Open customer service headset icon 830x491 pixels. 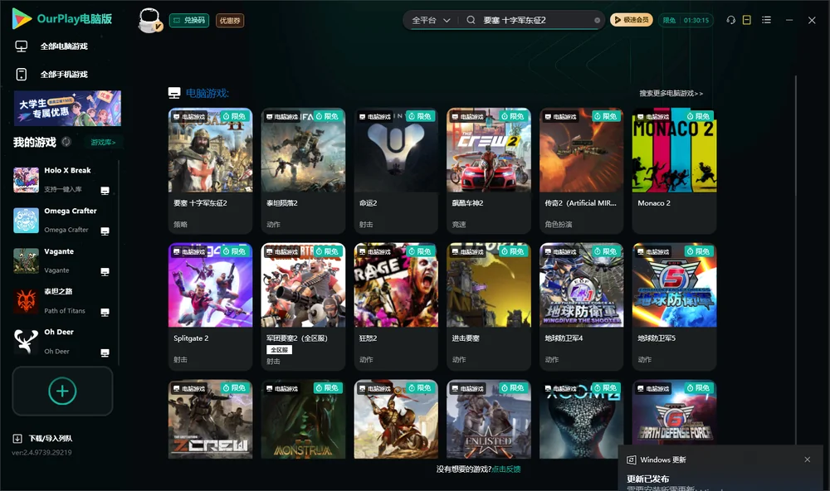[731, 20]
